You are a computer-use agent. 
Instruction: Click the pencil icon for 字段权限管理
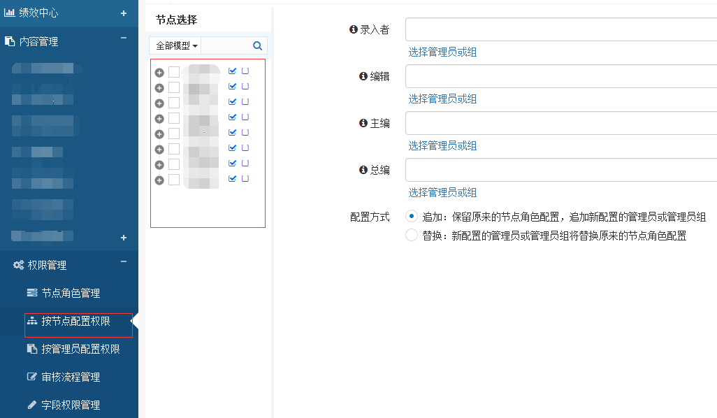[x=31, y=405]
